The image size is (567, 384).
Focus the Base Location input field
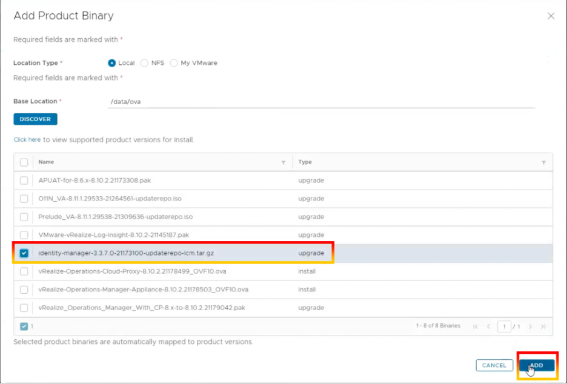321,102
